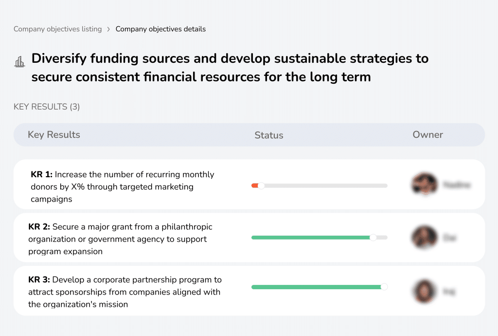This screenshot has height=336, width=498.
Task: Click the owner avatar on KR 1
Action: point(424,186)
